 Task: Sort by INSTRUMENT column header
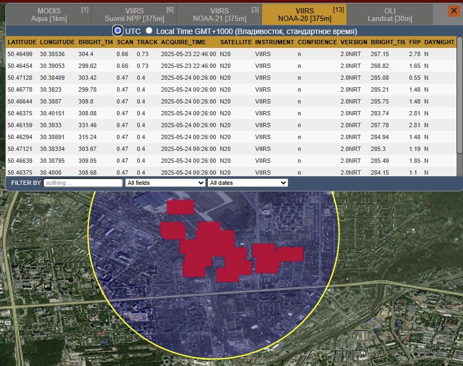pyautogui.click(x=274, y=42)
